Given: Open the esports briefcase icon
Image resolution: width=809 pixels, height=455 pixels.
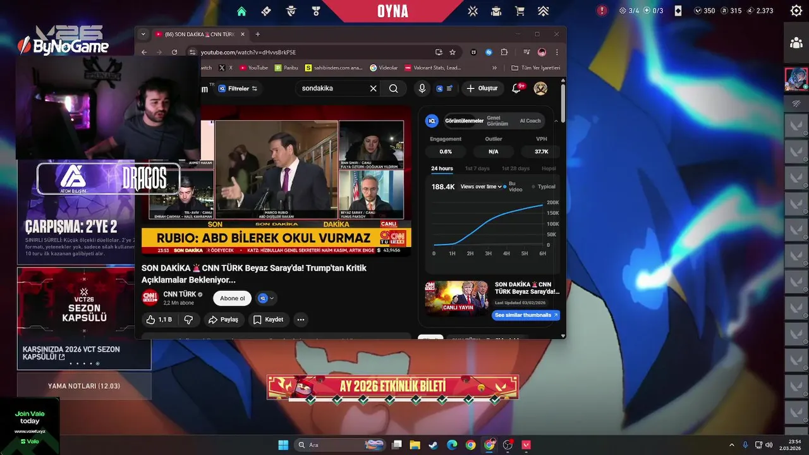Looking at the screenshot, I should click(496, 11).
